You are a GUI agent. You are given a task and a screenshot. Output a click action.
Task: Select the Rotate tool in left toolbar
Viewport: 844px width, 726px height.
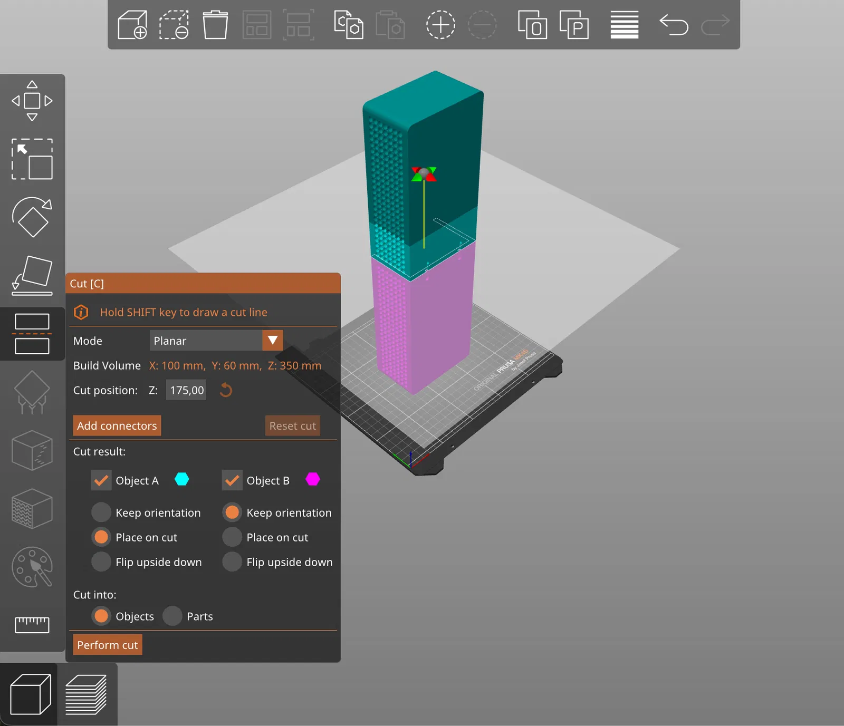point(32,217)
